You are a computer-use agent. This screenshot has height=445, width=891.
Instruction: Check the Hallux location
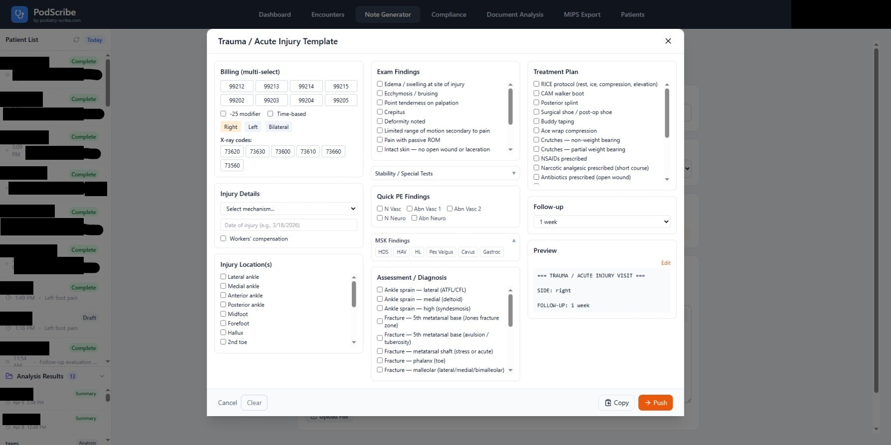[223, 333]
